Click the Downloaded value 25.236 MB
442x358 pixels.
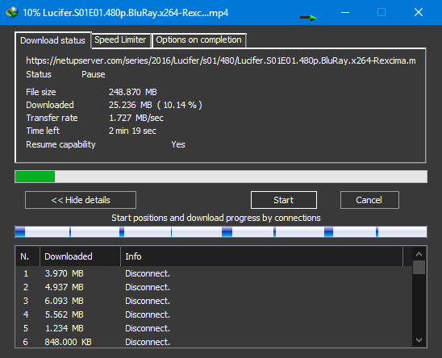coord(156,105)
